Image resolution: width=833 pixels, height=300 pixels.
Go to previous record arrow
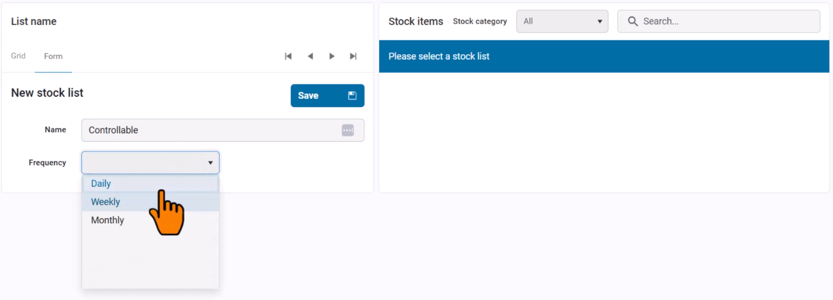pos(310,56)
